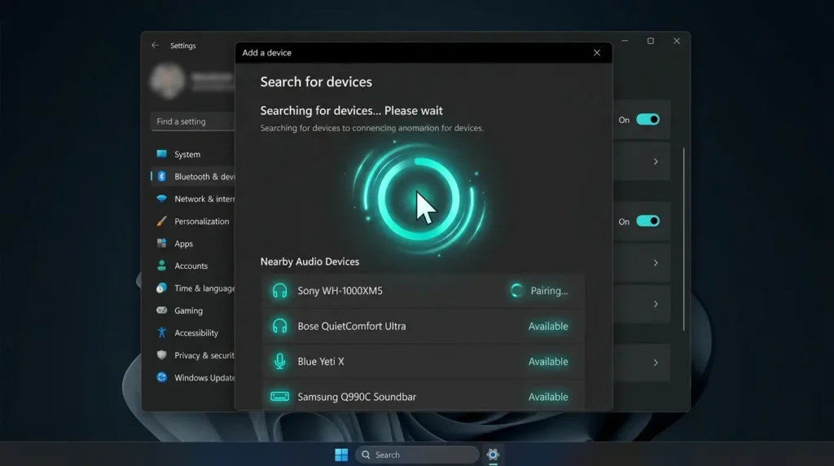The image size is (834, 466).
Task: Click Available status for Blue Yeti X
Action: tap(548, 362)
